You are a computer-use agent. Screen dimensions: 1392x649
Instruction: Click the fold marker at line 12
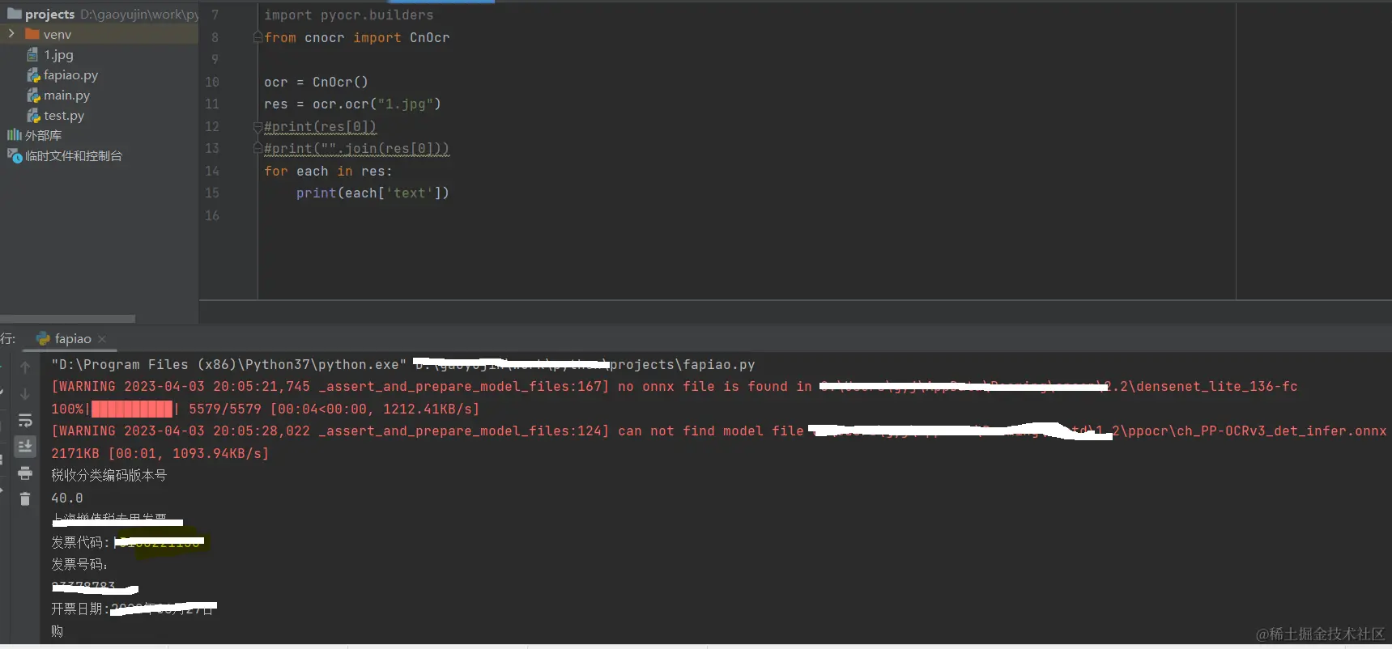tap(258, 127)
